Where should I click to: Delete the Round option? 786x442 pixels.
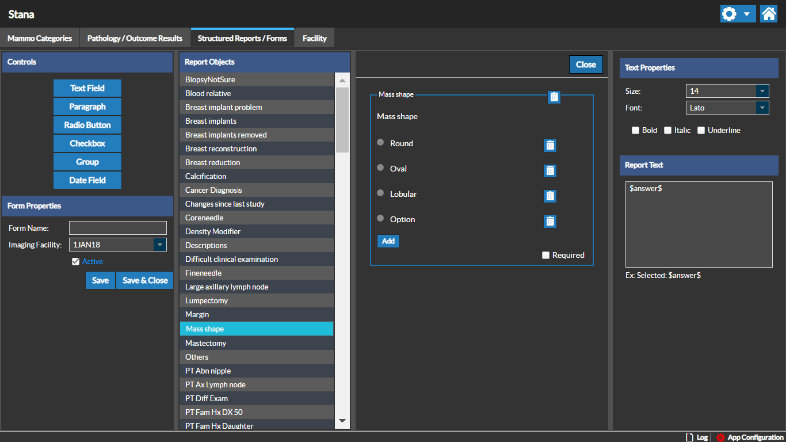[x=550, y=146]
